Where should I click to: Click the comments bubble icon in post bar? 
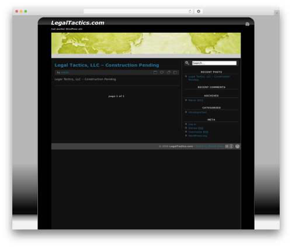pyautogui.click(x=162, y=72)
